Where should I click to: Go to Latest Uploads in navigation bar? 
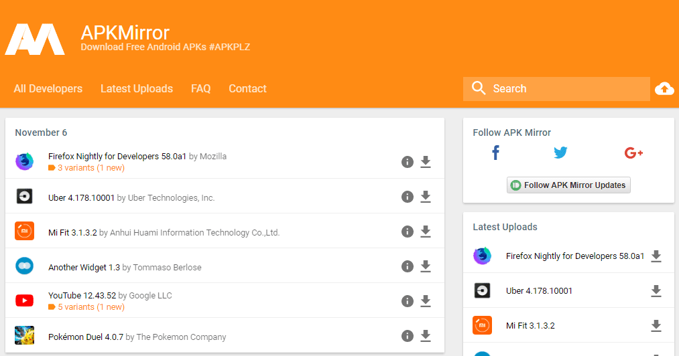click(x=137, y=89)
